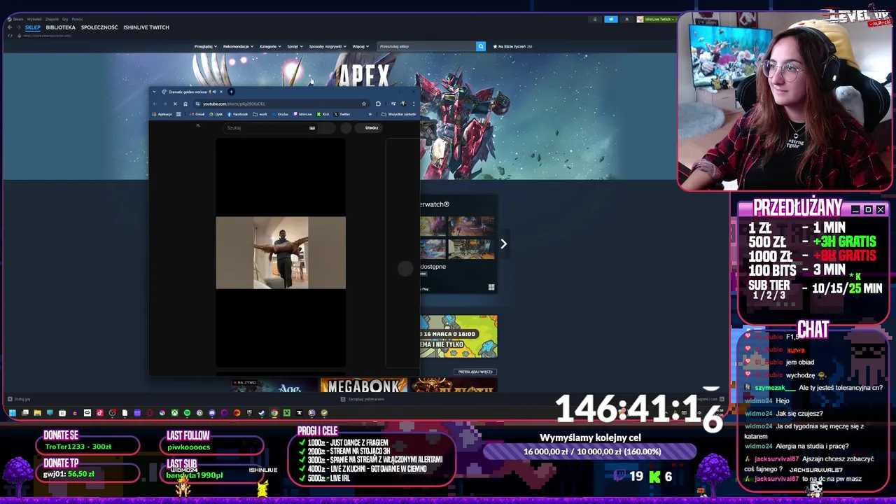Expand Sprzęt dropdown in Steam store
This screenshot has height=504, width=896.
(295, 46)
